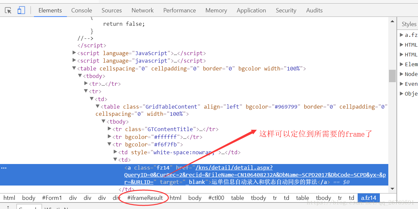Go to the Sources tab
Image resolution: width=418 pixels, height=209 pixels.
112,10
